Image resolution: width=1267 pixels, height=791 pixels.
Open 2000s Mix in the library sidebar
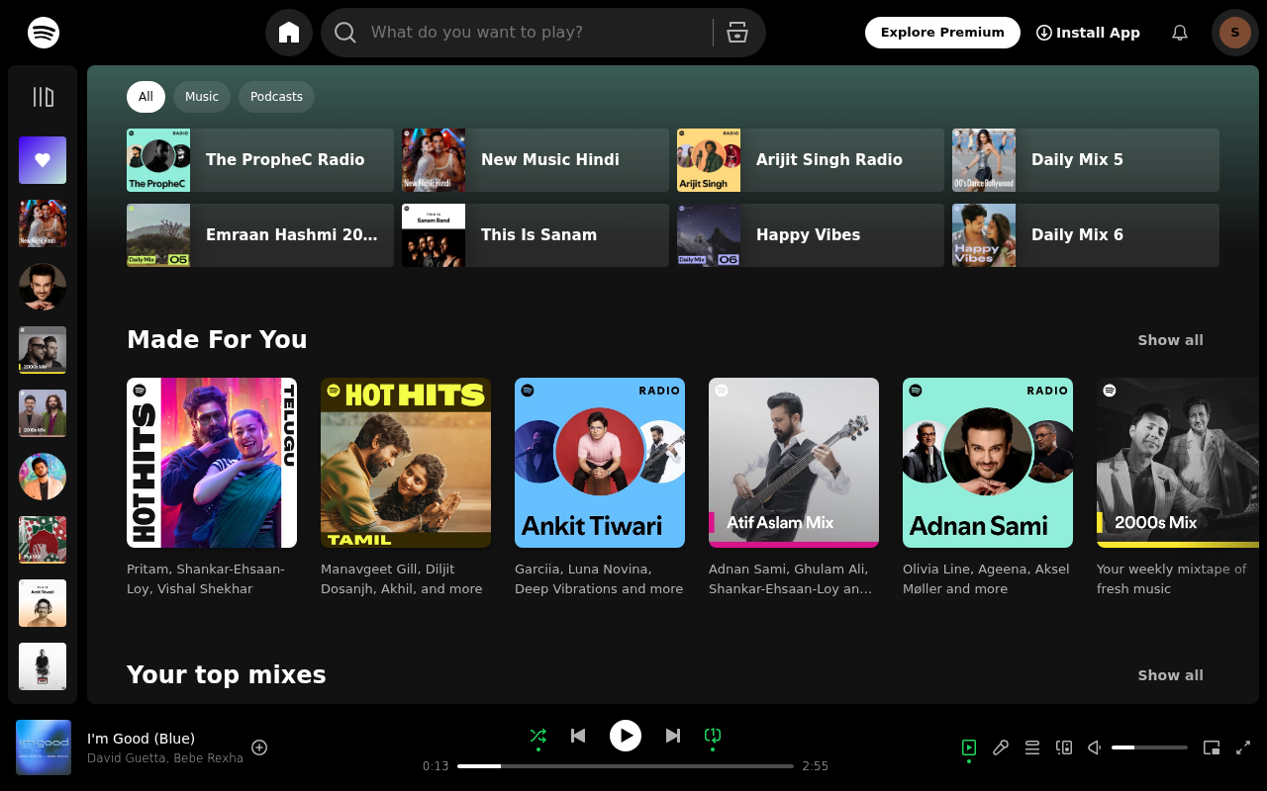coord(43,350)
